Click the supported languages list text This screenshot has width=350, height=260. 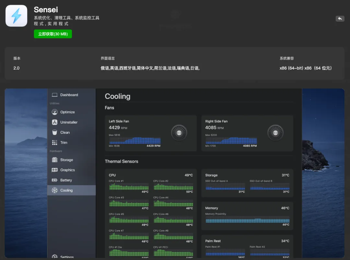[150, 68]
